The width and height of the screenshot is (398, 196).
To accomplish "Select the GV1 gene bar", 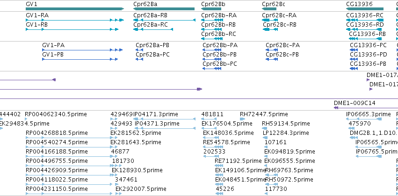I will point(75,9).
